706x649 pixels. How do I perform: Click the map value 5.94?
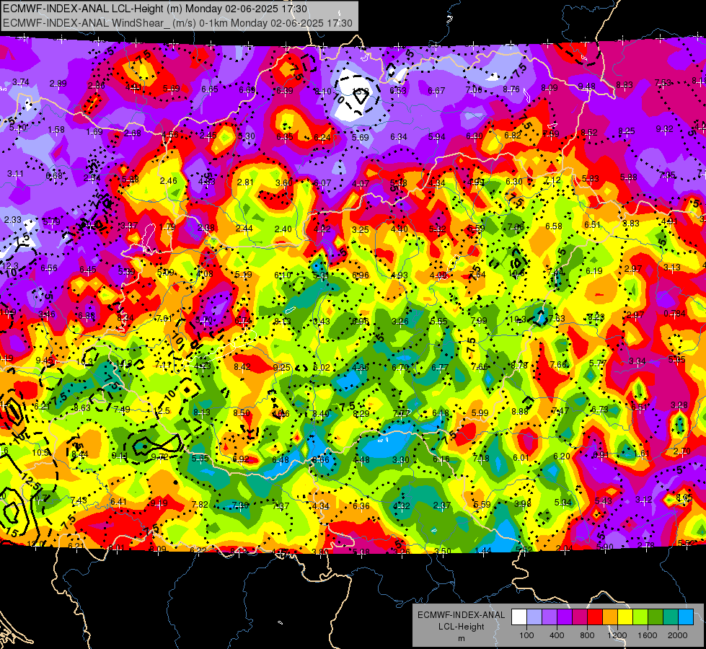(x=436, y=136)
